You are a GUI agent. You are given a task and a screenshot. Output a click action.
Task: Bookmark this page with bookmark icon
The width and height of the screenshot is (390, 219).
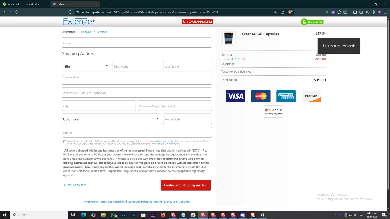pos(70,12)
